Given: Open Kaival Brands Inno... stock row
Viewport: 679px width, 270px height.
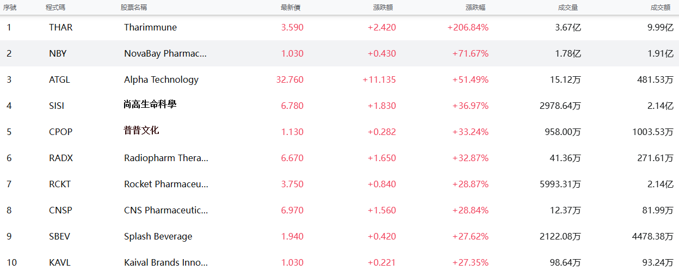Looking at the screenshot, I should click(x=339, y=262).
